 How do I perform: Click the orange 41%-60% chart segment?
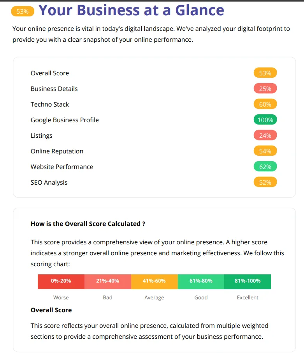coord(155,281)
